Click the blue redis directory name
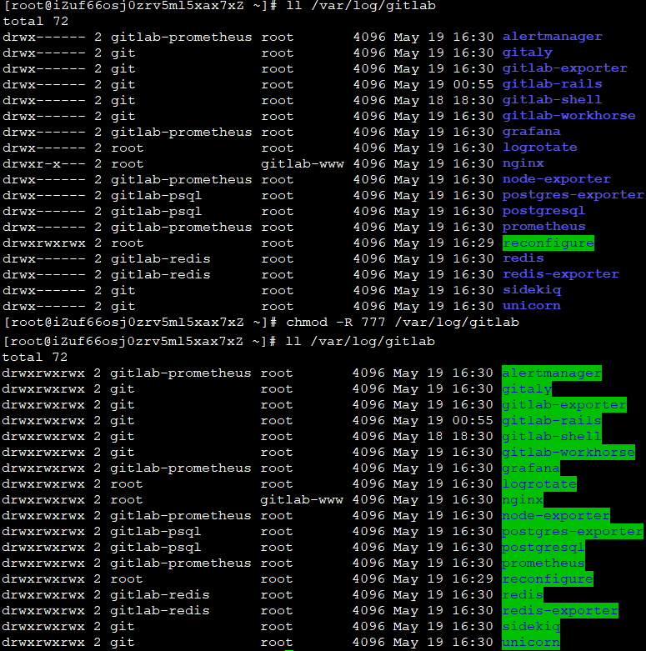646x651 pixels. point(523,258)
